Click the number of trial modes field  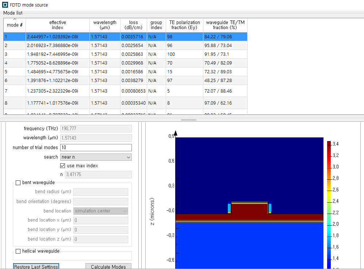96,148
